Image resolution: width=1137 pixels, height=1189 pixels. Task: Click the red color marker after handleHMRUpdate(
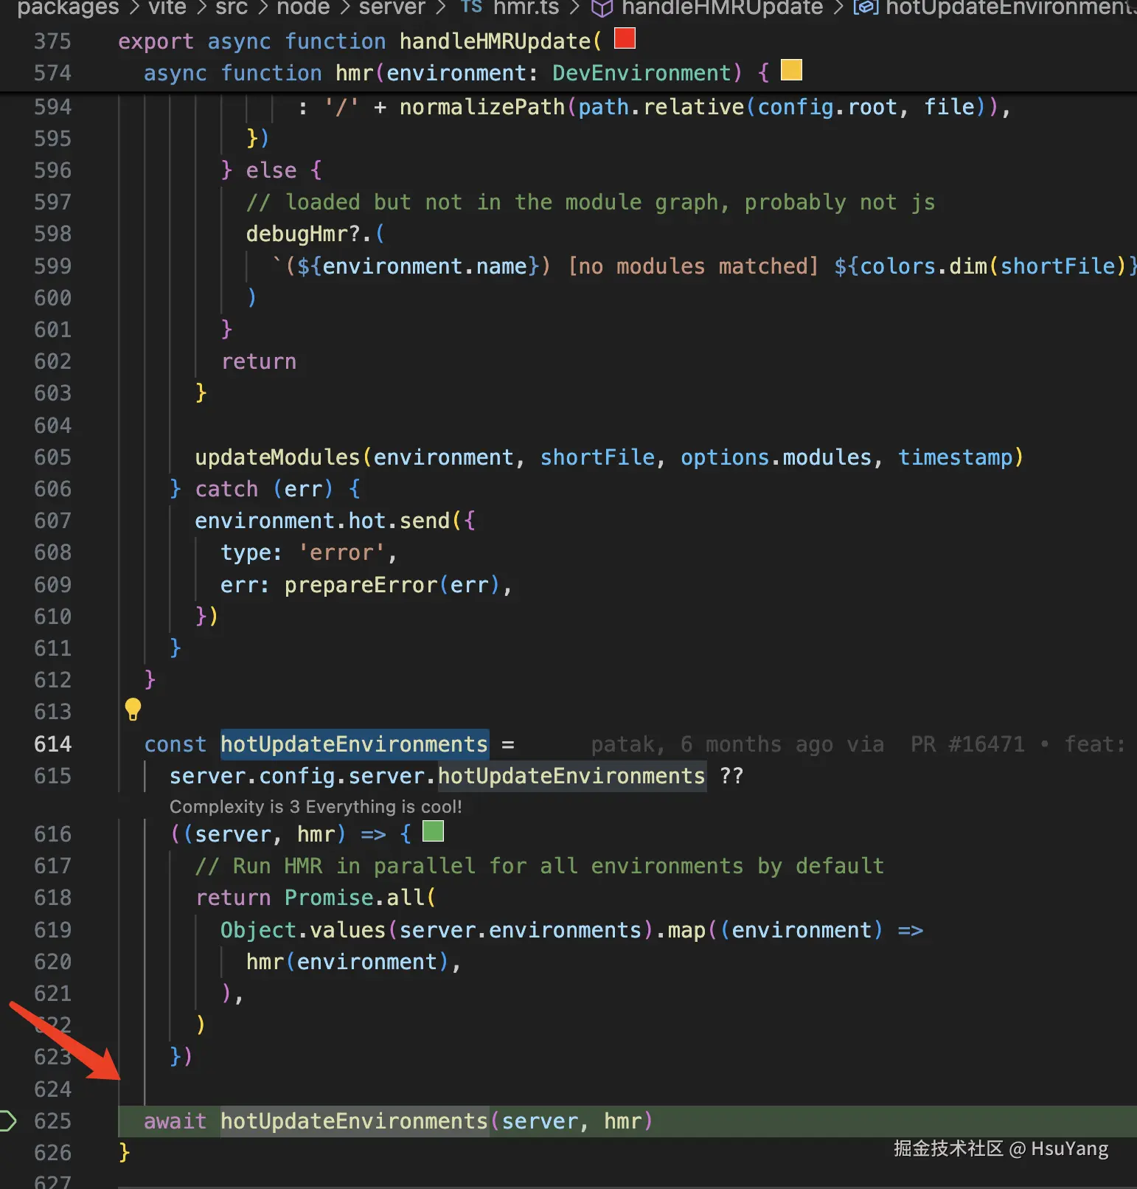point(625,38)
